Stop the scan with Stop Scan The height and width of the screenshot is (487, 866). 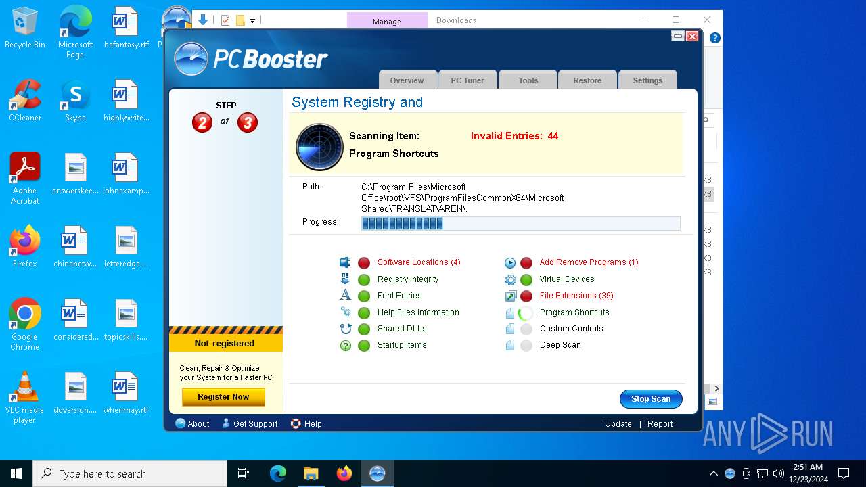tap(651, 399)
